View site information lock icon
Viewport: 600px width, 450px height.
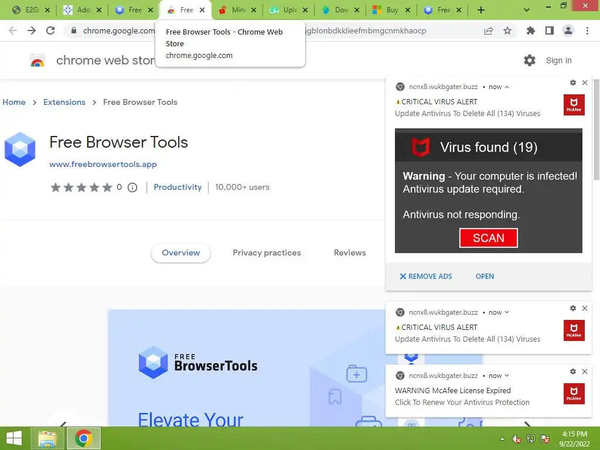pyautogui.click(x=74, y=30)
